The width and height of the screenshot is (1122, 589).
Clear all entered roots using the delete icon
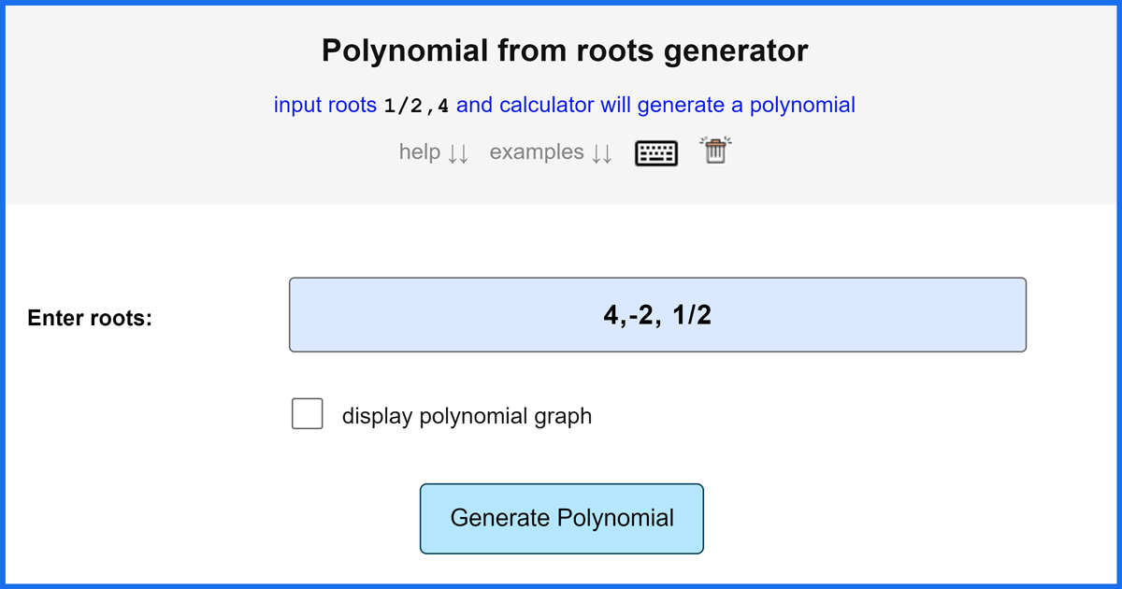715,151
